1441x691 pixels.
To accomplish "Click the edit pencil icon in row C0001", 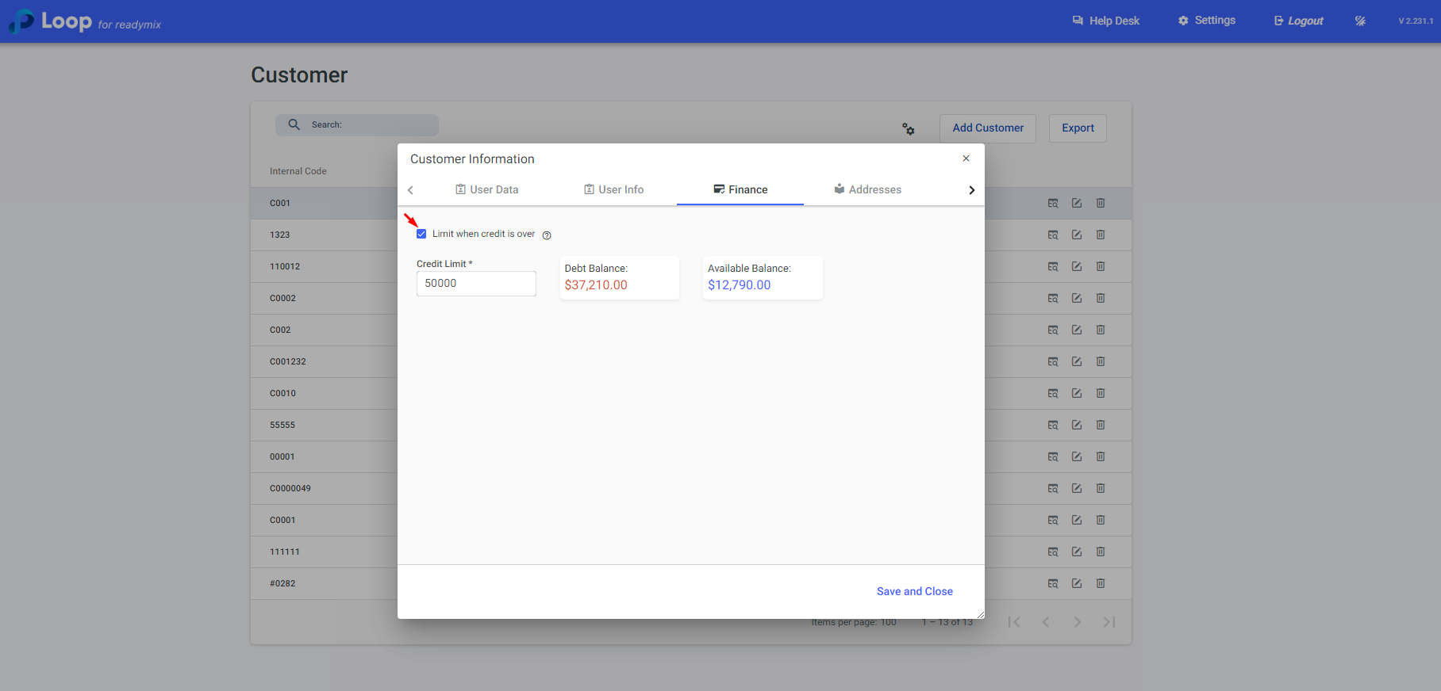I will 1077,520.
